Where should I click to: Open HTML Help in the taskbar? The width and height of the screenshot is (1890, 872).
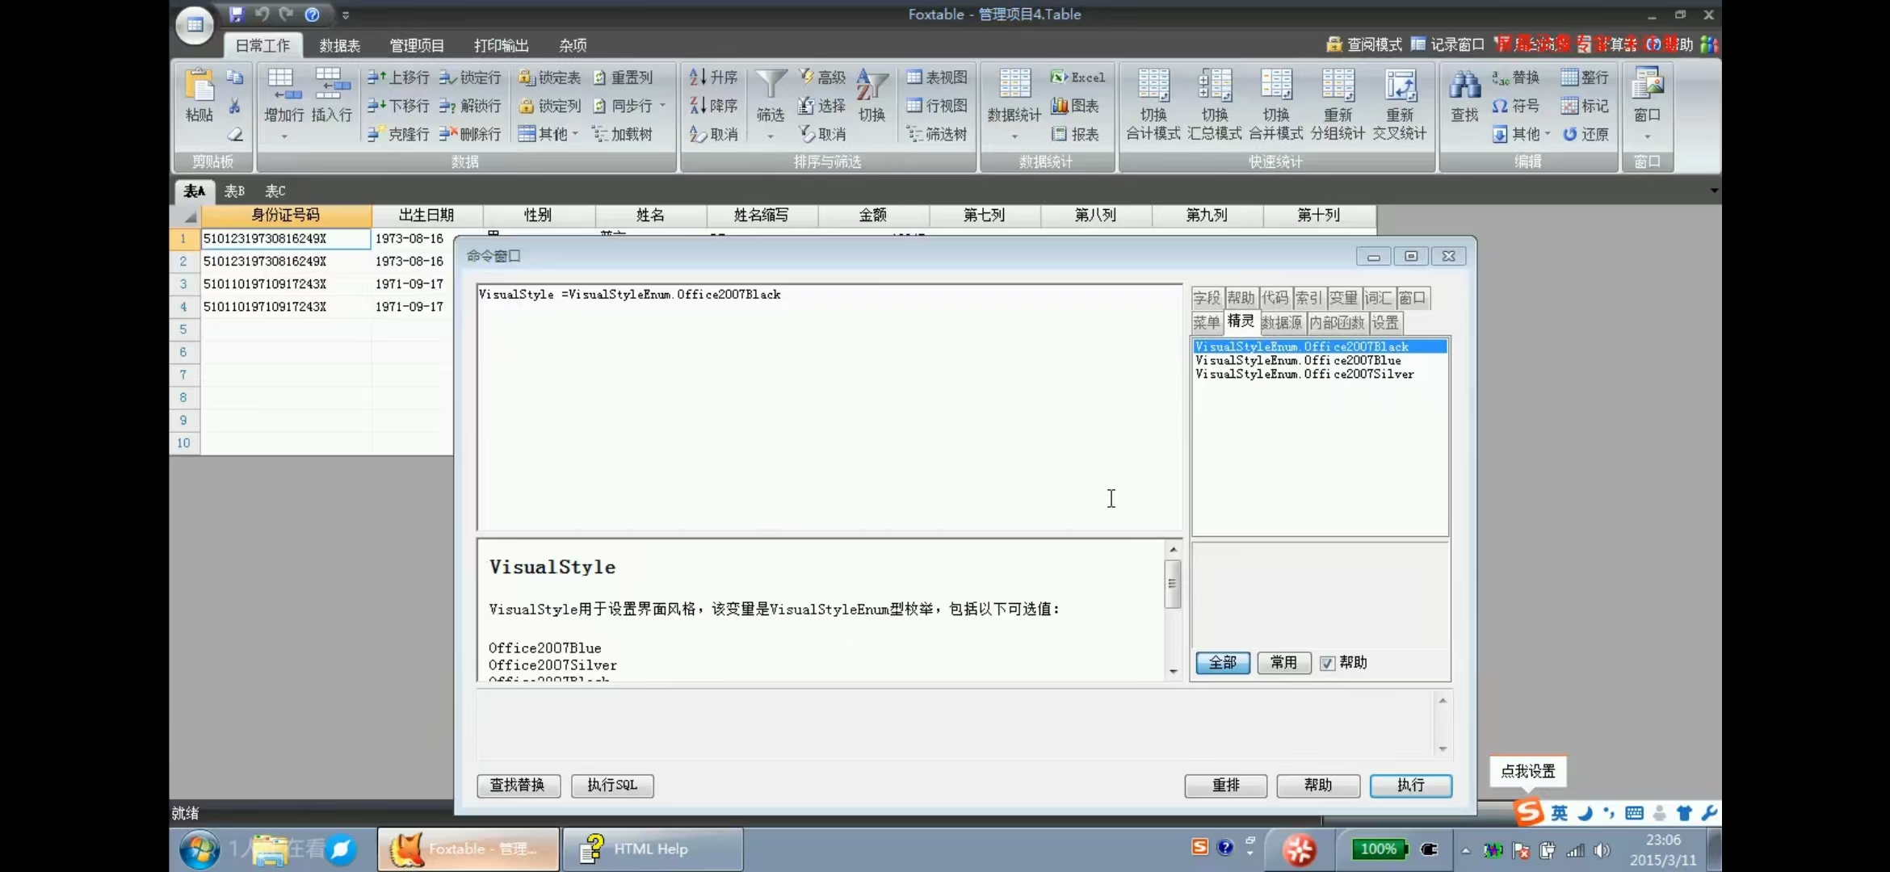click(652, 849)
